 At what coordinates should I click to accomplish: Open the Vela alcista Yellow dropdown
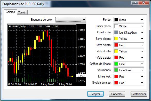tap(129, 51)
